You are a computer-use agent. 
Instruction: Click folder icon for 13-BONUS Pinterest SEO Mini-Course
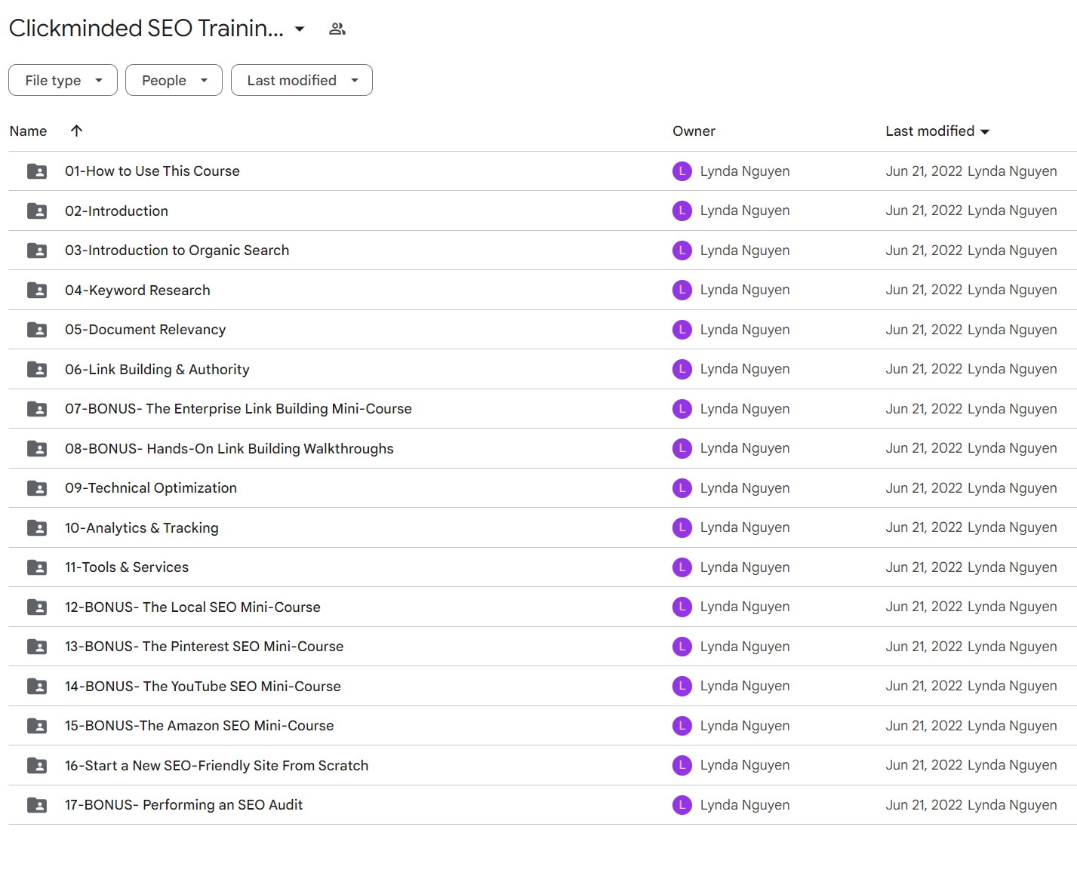point(37,647)
